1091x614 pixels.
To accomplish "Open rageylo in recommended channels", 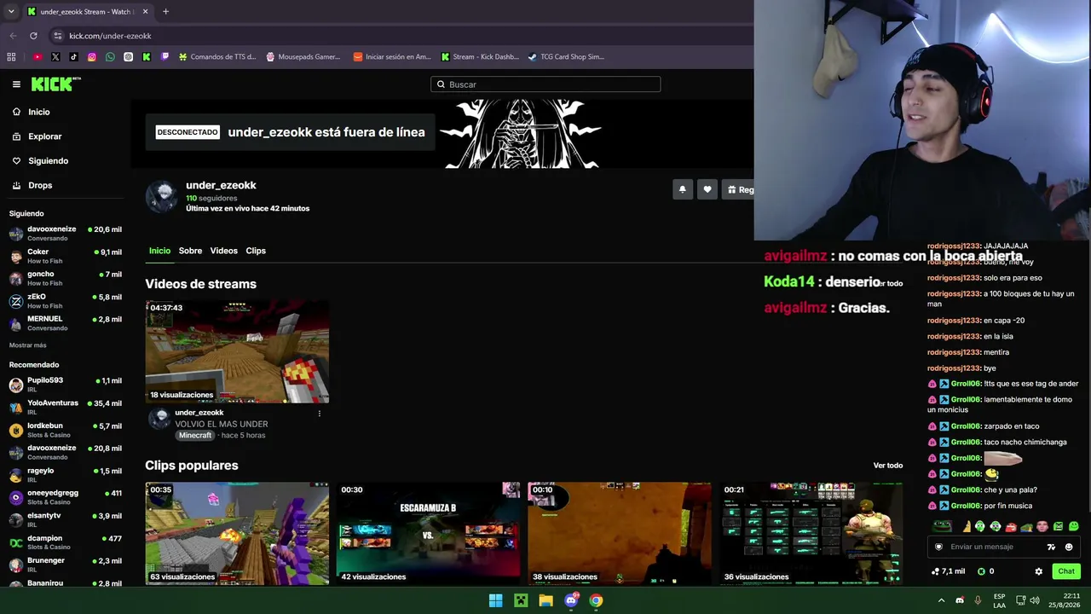I will point(66,475).
